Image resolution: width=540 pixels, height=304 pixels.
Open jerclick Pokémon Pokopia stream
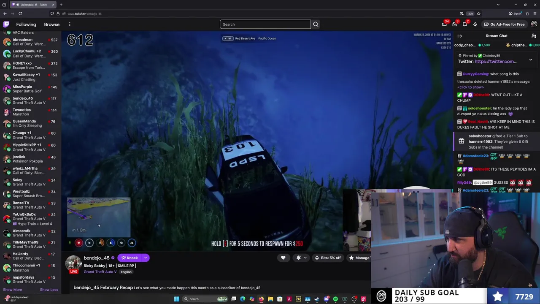[x=30, y=159]
